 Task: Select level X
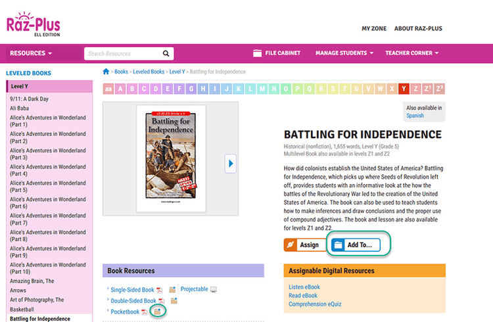coord(392,89)
